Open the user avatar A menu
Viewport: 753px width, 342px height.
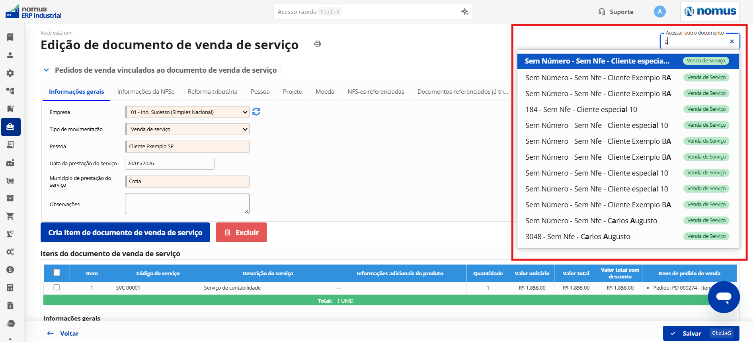tap(659, 12)
